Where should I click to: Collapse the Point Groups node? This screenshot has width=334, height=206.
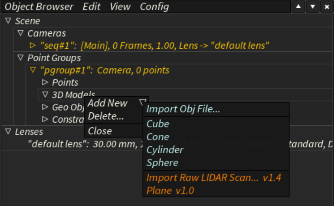[x=20, y=57]
